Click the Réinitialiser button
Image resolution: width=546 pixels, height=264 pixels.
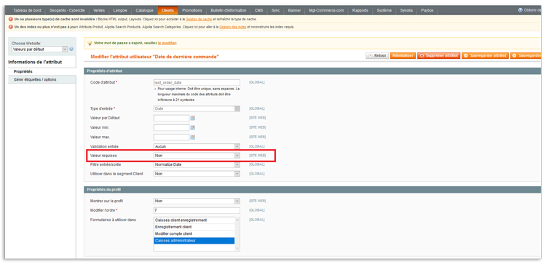(403, 56)
